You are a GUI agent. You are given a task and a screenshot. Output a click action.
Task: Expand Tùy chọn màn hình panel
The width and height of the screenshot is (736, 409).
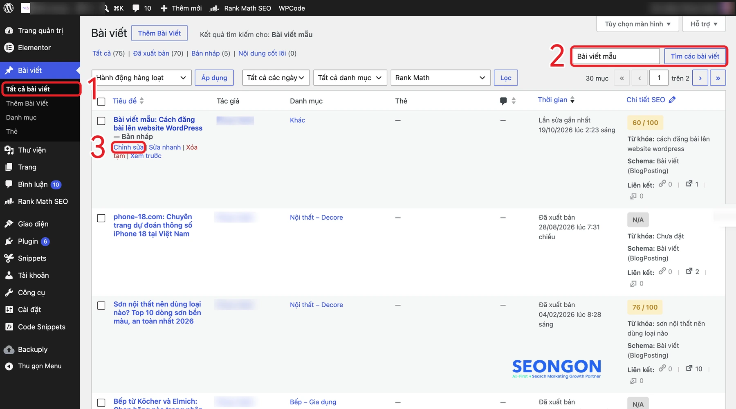[637, 24]
